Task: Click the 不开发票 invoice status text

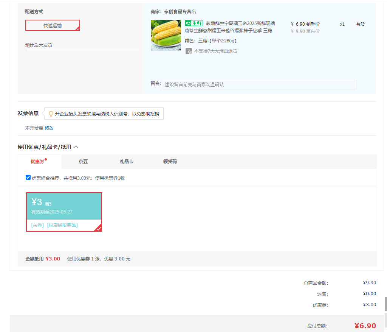Action: click(34, 128)
